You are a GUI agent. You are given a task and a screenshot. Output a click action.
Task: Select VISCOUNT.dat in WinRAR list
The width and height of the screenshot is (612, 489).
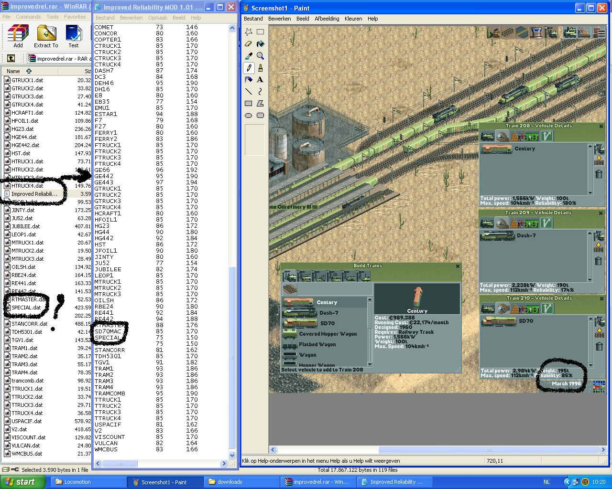tap(28, 437)
